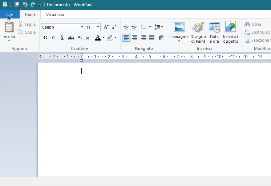The width and height of the screenshot is (271, 186).
Task: Toggle underline (S) formatting
Action: [x=62, y=37]
